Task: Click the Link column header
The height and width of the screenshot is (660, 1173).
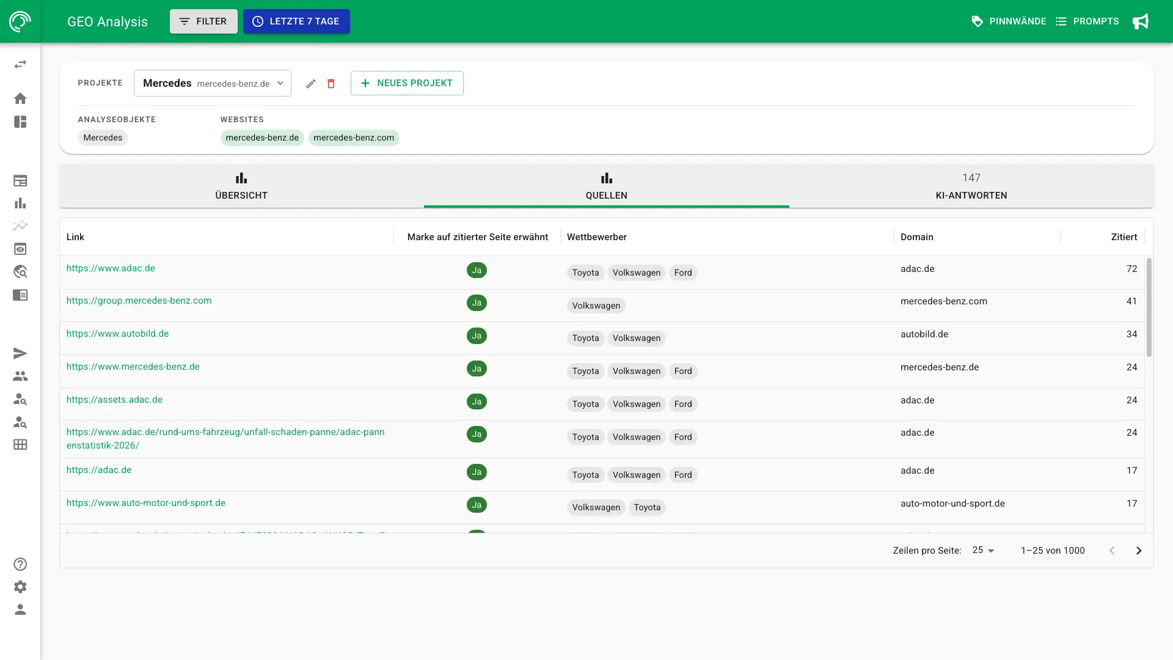Action: [x=75, y=237]
